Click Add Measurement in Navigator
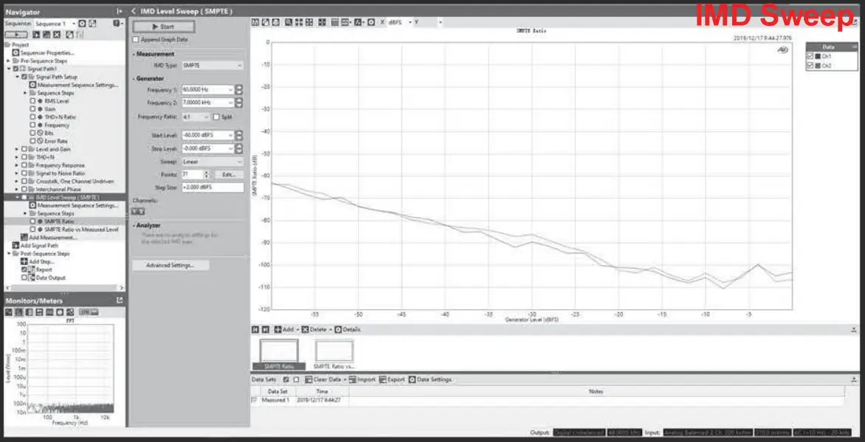This screenshot has height=442, width=865. [53, 238]
